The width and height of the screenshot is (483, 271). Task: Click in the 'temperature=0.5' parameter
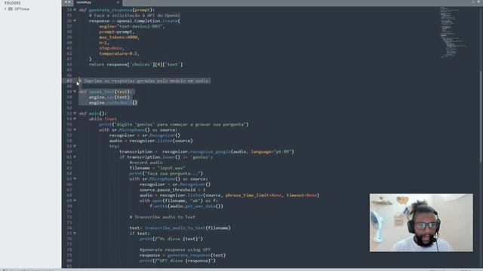tap(119, 53)
